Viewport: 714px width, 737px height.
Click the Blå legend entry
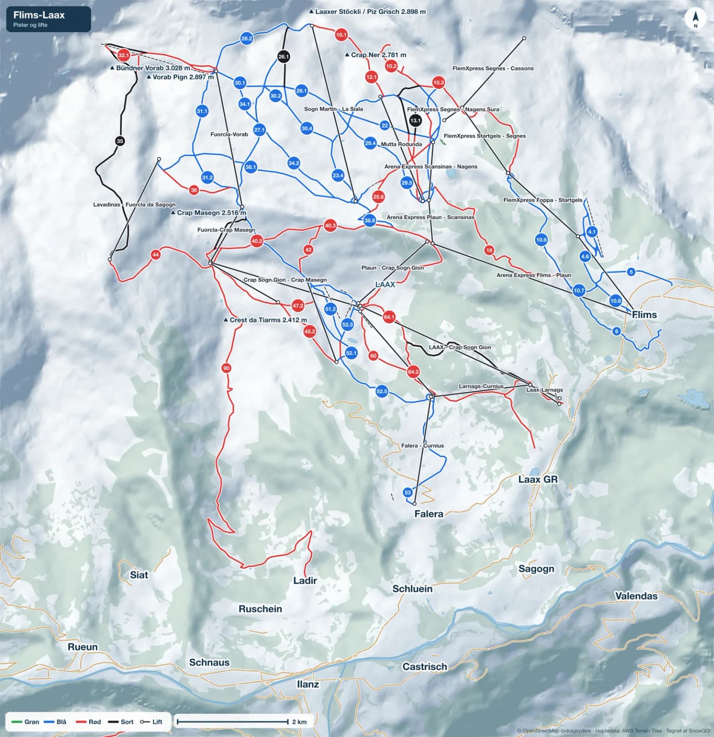tap(55, 722)
